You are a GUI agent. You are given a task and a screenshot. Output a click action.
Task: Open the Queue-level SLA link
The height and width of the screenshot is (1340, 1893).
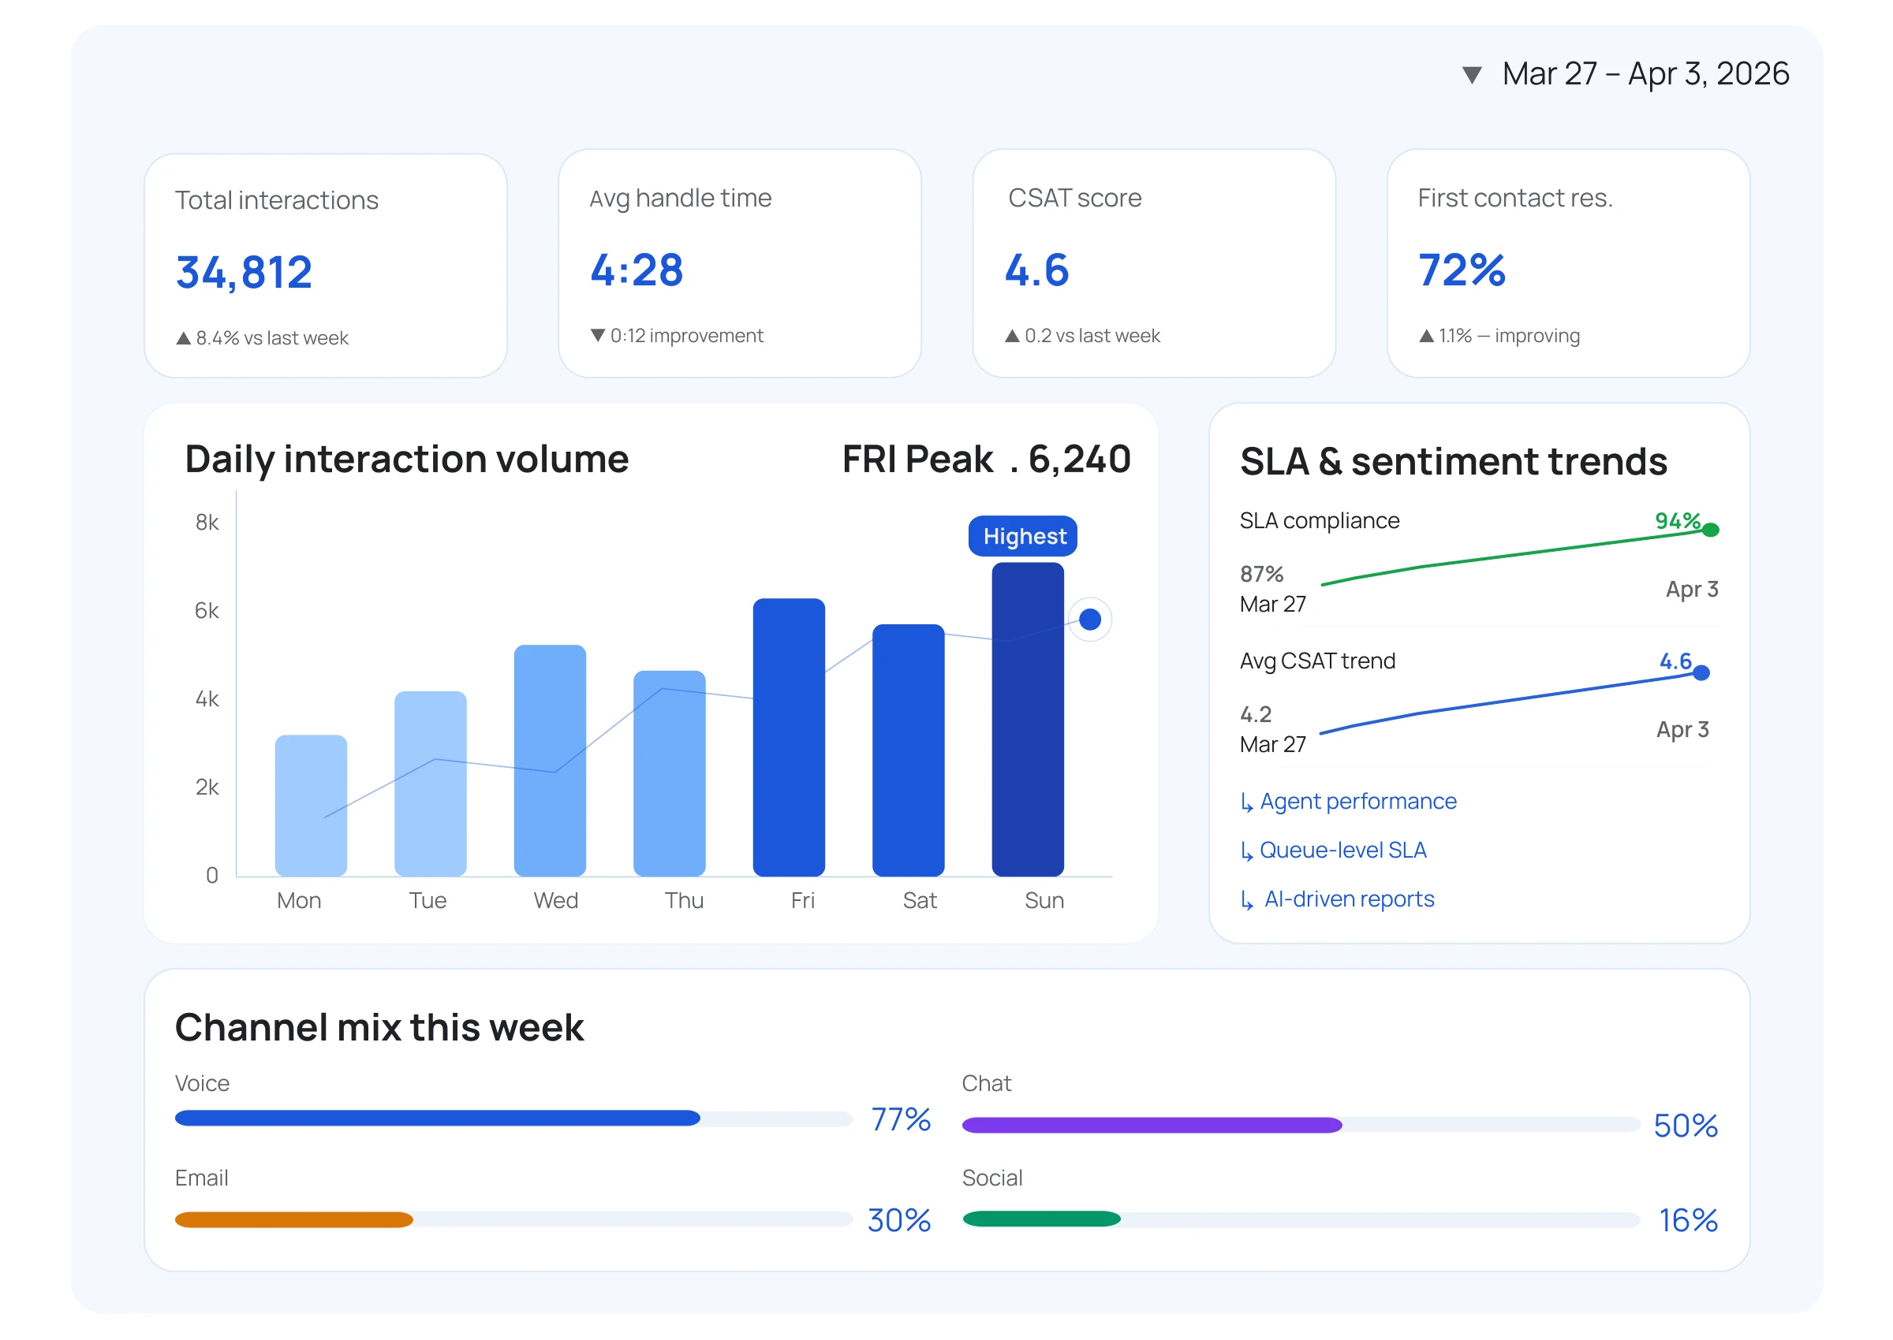1342,850
